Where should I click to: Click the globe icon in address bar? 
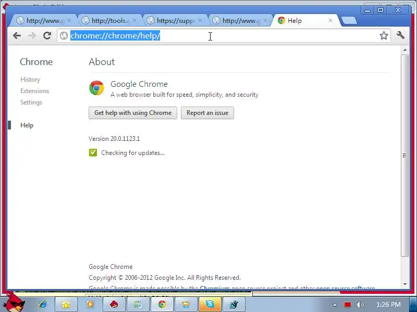tap(64, 35)
